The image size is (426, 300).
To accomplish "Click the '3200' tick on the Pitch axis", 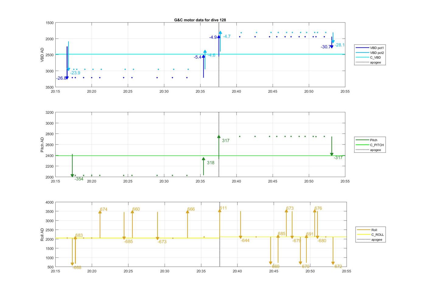I will 50,113.
